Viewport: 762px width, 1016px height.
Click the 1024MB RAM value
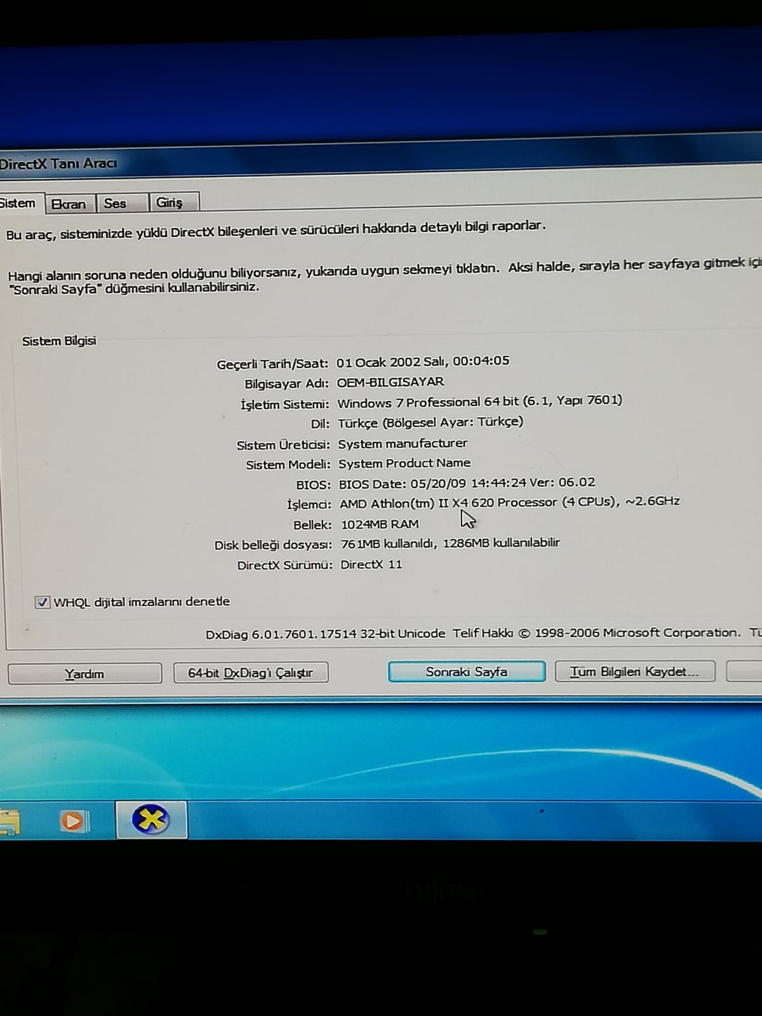380,524
